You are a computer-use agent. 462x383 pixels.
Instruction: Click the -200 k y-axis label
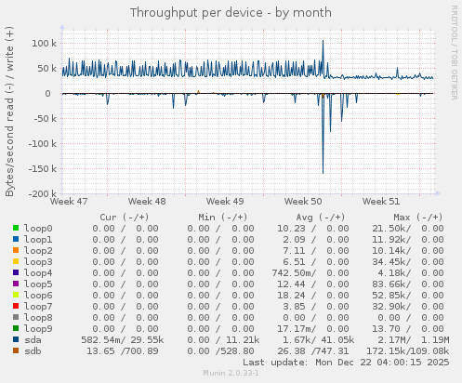pos(43,194)
